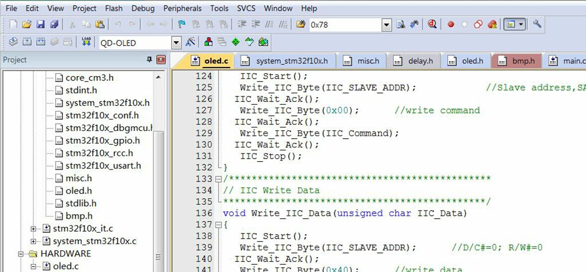Viewport: 586px width, 272px height.
Task: Open the QD-OLED target dropdown
Action: (x=176, y=43)
